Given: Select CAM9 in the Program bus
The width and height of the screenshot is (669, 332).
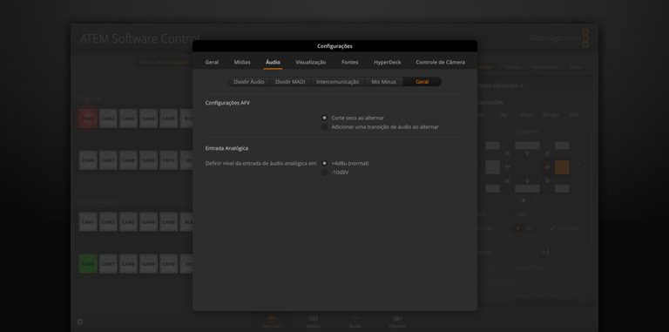Looking at the screenshot, I should click(x=148, y=160).
